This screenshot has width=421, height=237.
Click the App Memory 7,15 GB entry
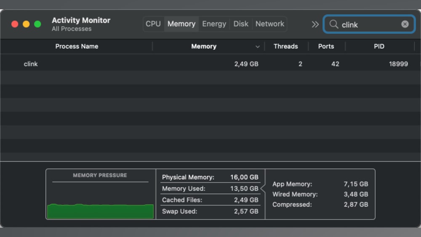click(x=320, y=184)
